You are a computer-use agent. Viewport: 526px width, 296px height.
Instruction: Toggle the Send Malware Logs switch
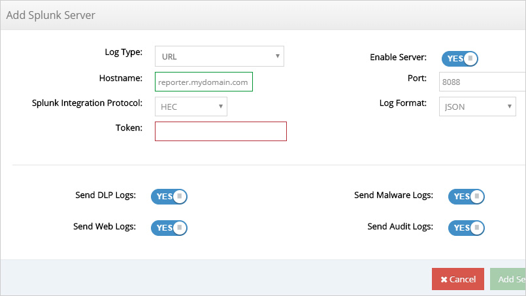coord(467,196)
